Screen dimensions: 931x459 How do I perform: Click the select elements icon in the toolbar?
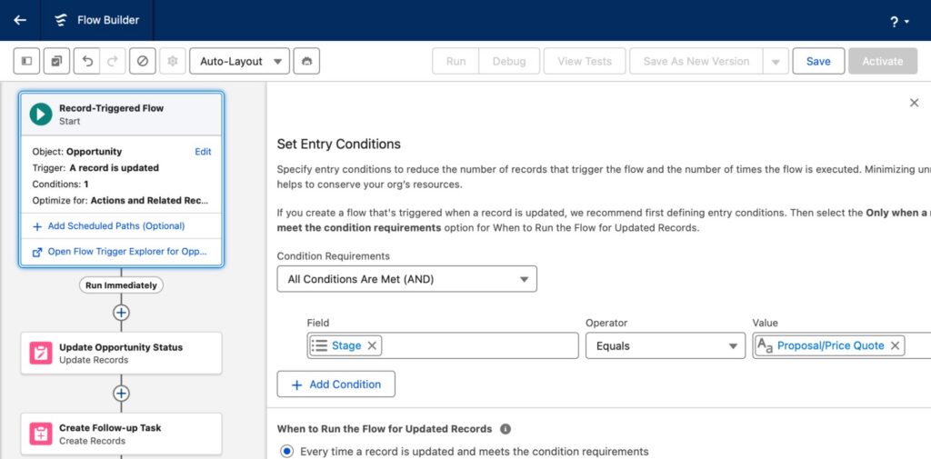point(56,61)
